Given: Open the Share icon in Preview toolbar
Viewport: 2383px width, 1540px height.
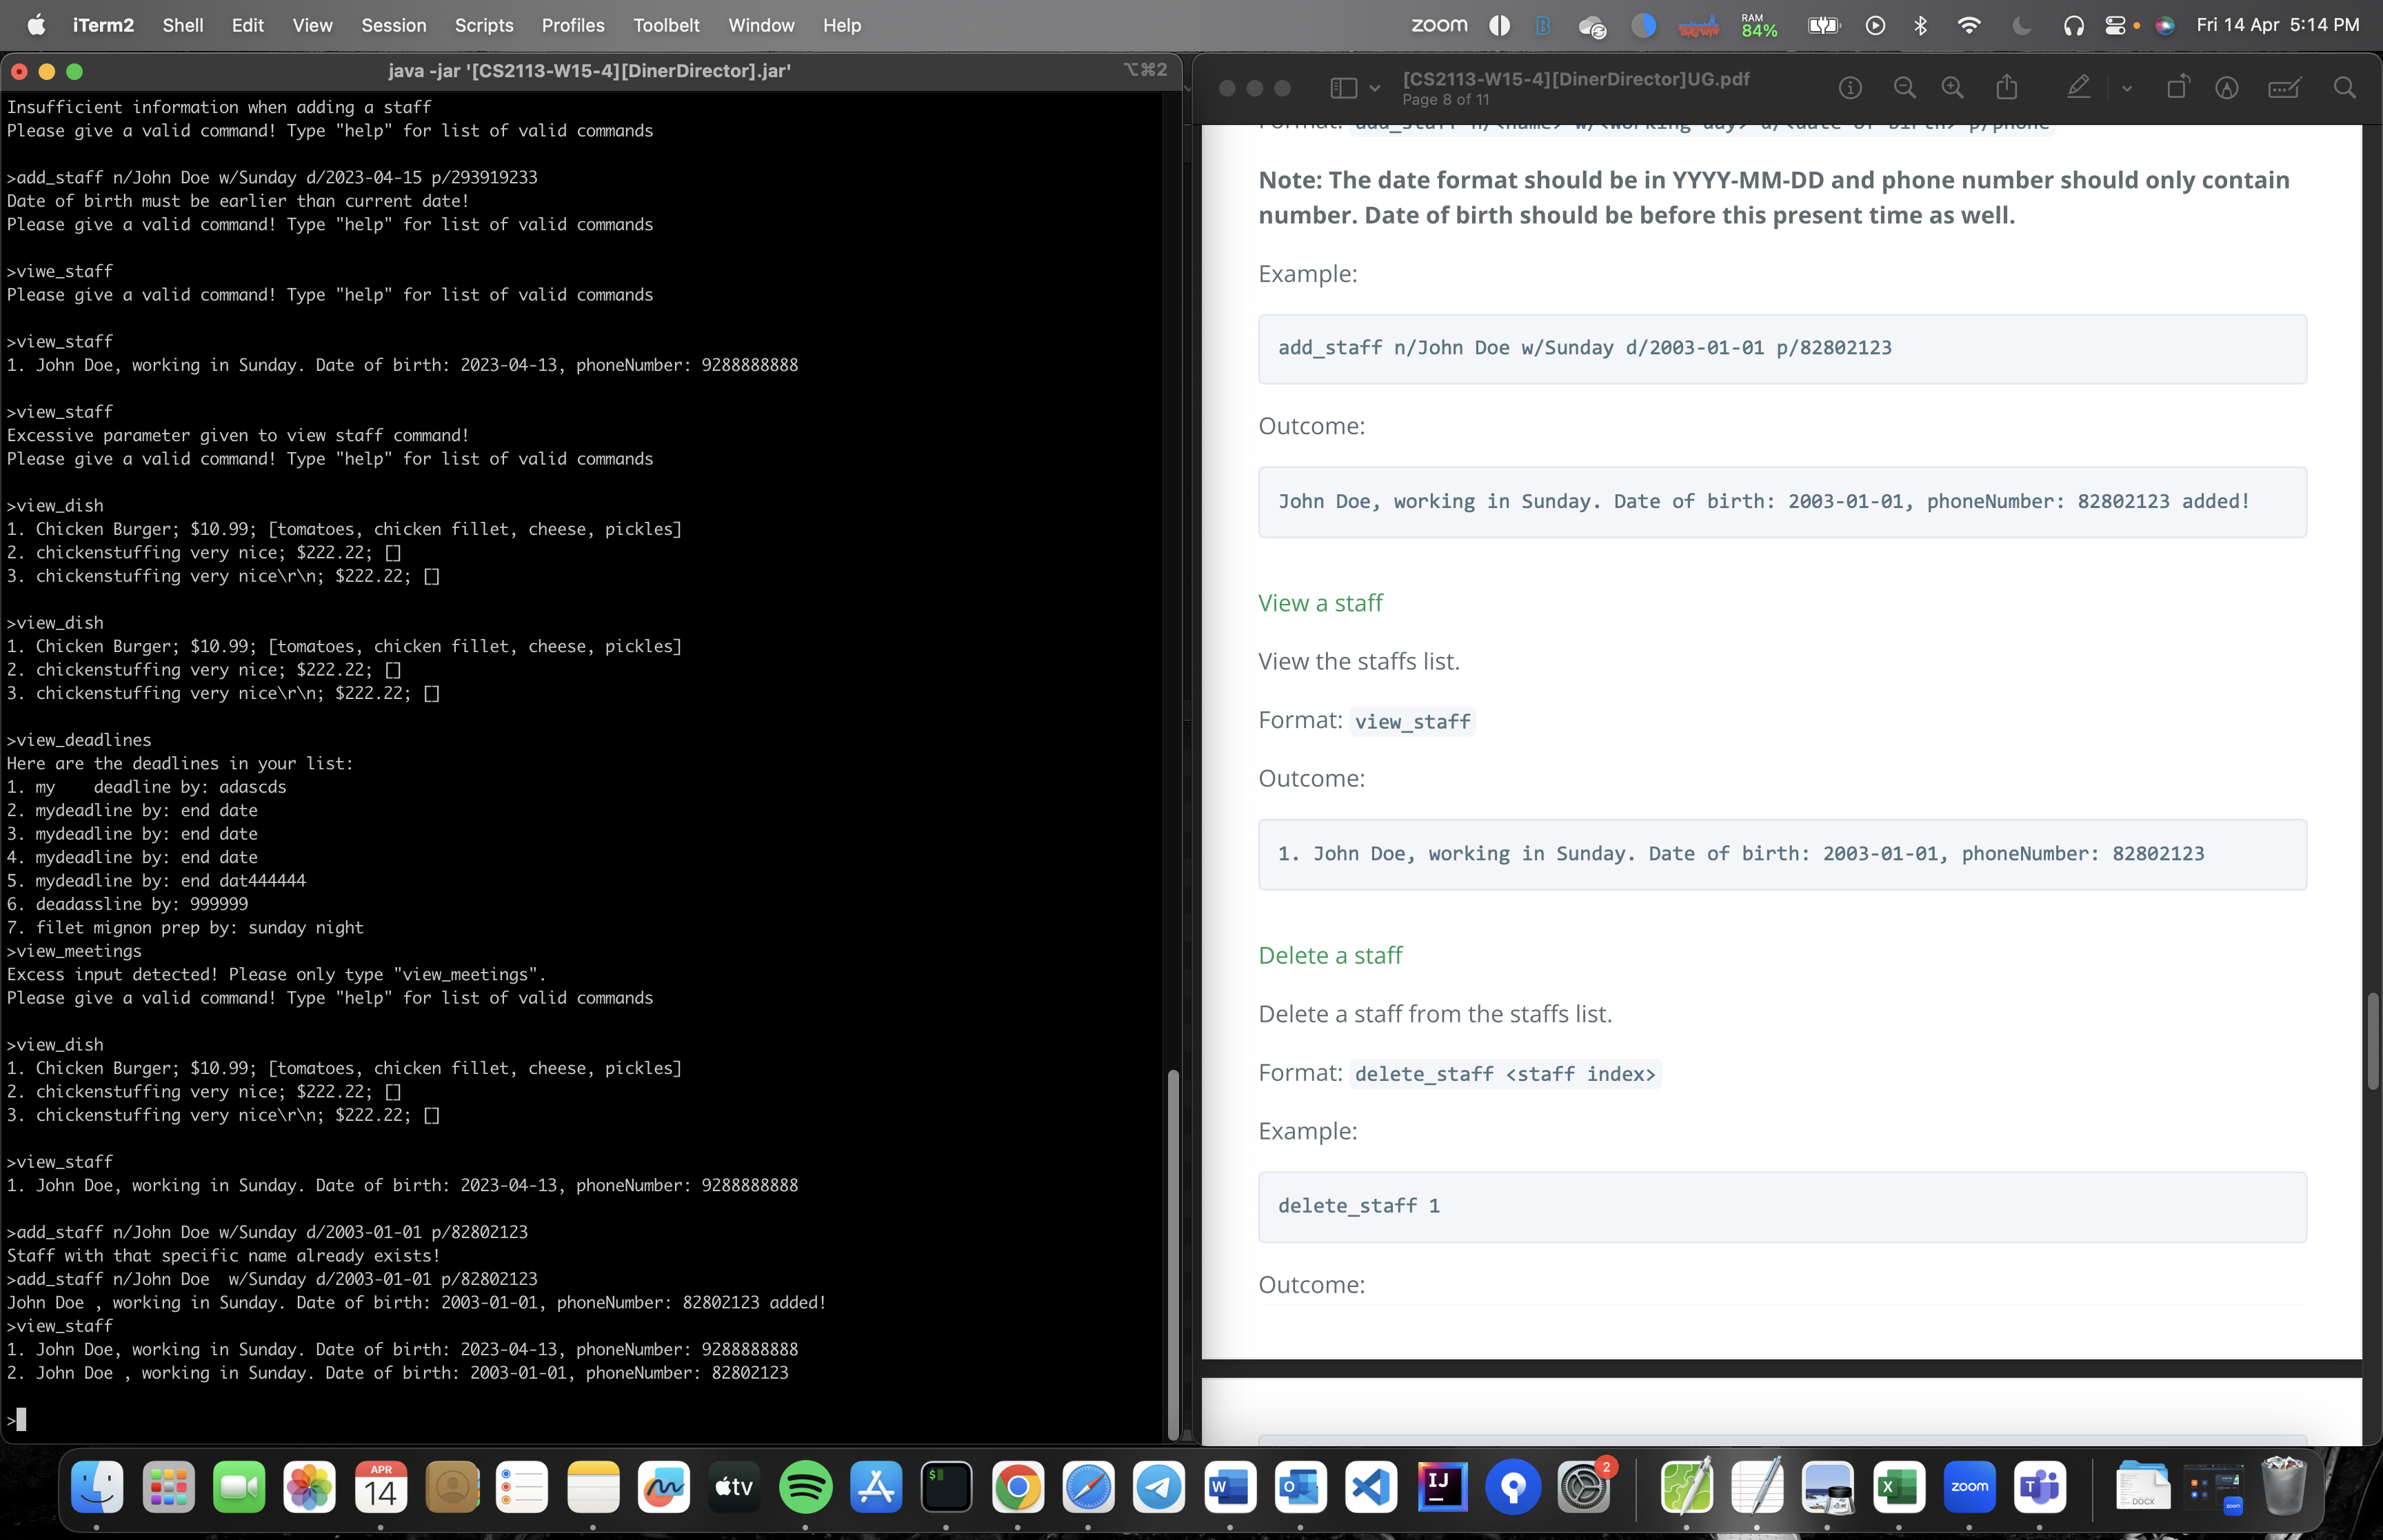Looking at the screenshot, I should tap(2007, 88).
